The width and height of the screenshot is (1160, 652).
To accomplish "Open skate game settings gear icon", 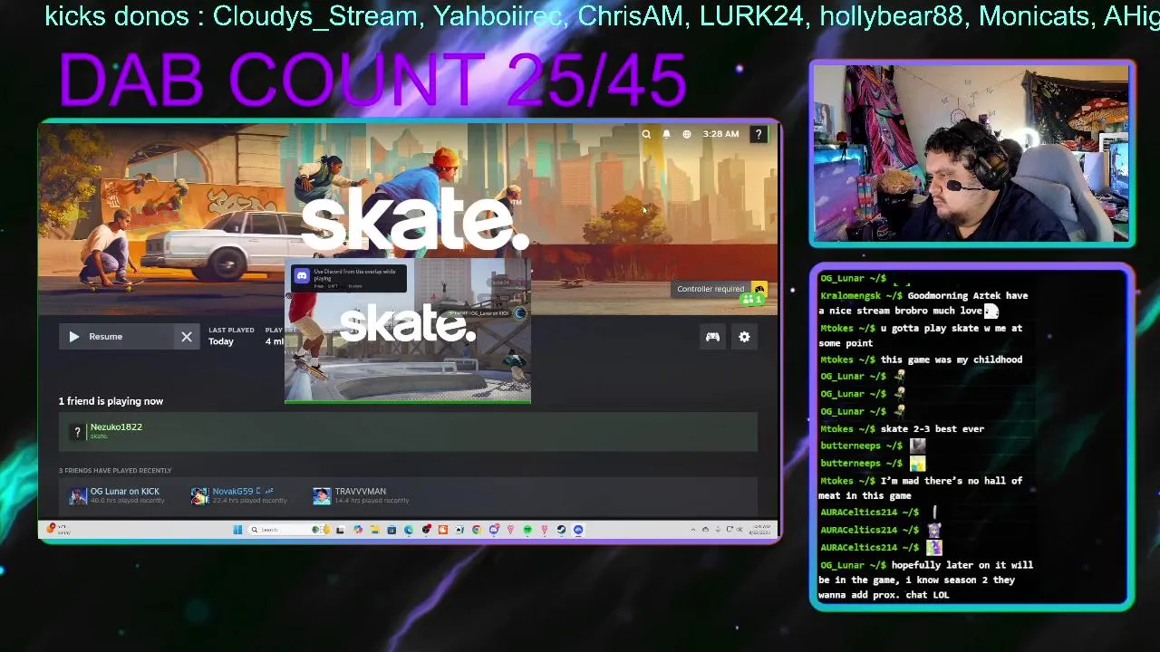I will pyautogui.click(x=744, y=337).
